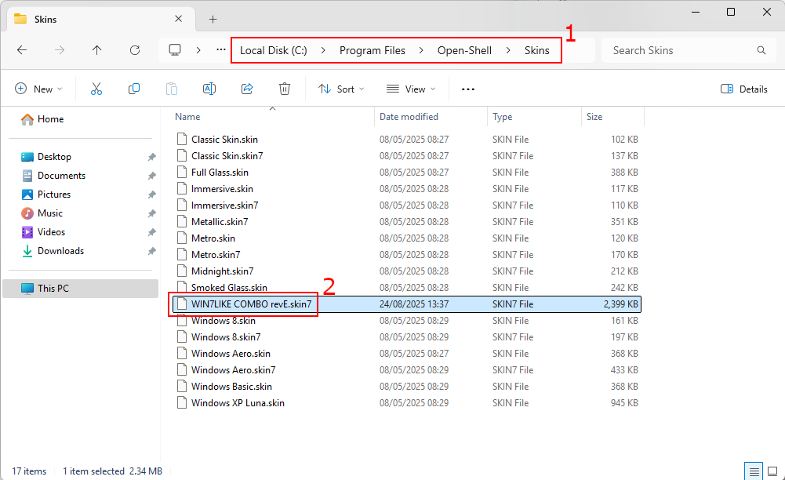Switch to details list view in status bar

point(754,471)
